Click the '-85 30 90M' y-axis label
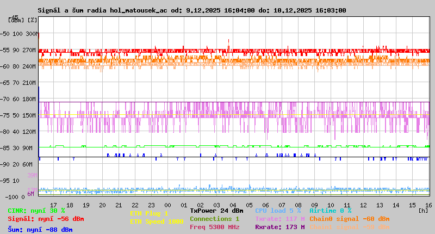Screen dimensions: 435x234 pyautogui.click(x=16, y=148)
